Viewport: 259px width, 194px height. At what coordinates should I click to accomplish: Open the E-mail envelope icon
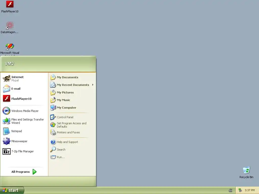7,89
